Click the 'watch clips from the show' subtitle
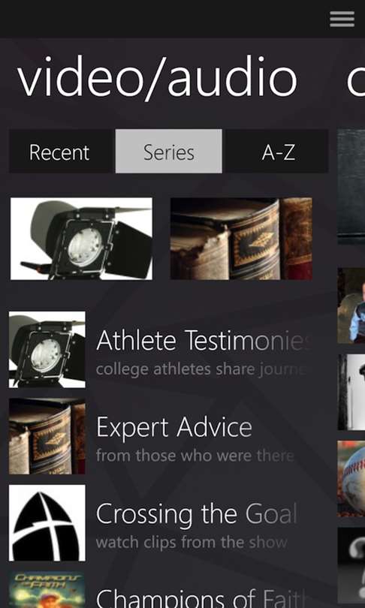The height and width of the screenshot is (608, 365). pyautogui.click(x=192, y=543)
